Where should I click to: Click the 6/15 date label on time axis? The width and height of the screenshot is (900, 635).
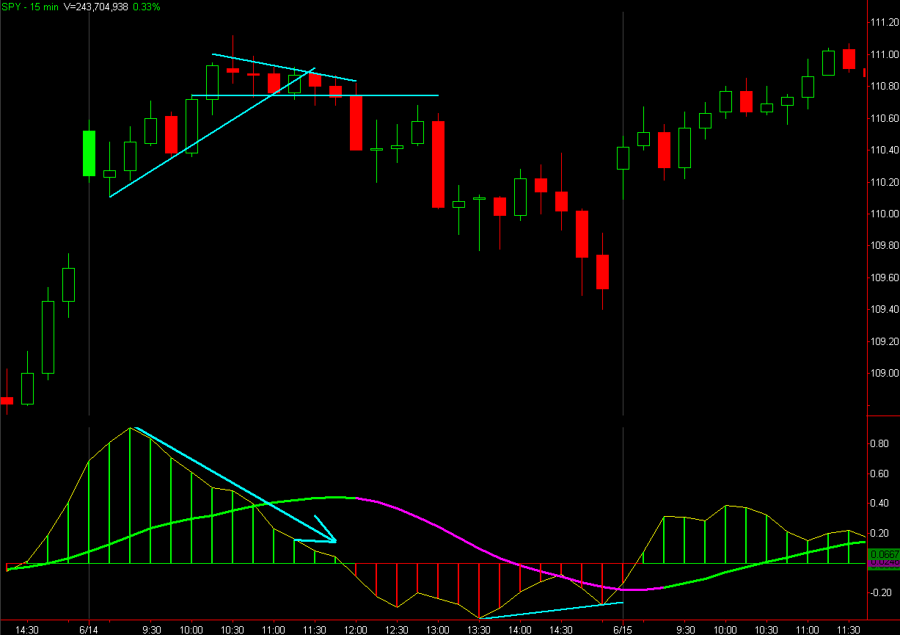[623, 629]
